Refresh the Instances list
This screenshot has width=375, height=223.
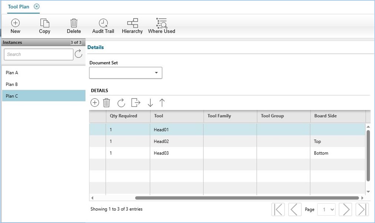(x=79, y=54)
